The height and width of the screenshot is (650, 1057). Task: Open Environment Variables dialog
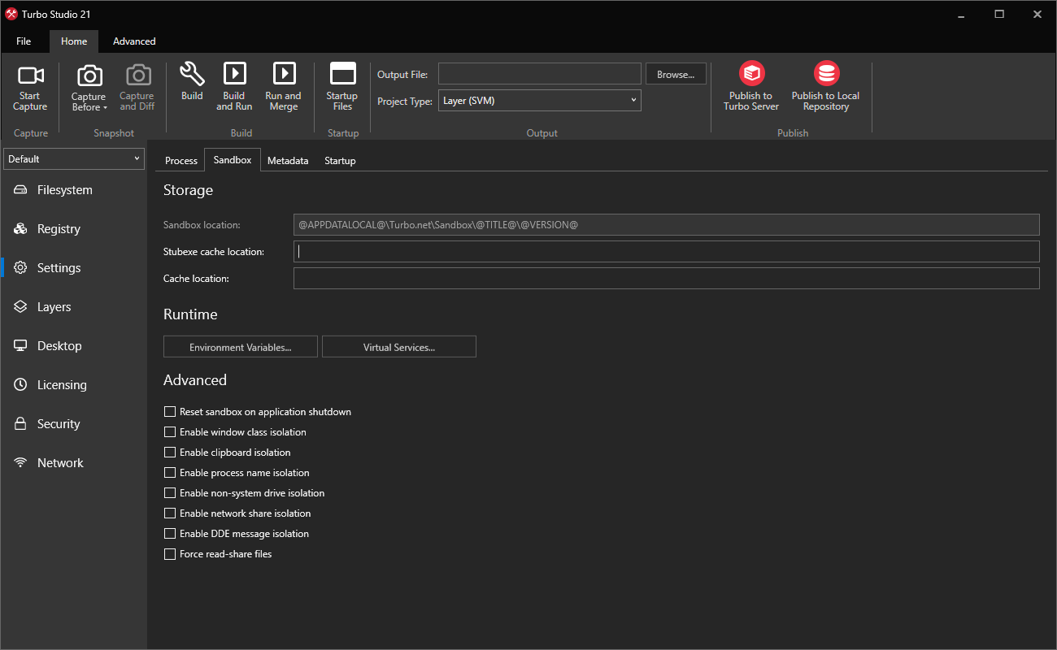pos(240,346)
